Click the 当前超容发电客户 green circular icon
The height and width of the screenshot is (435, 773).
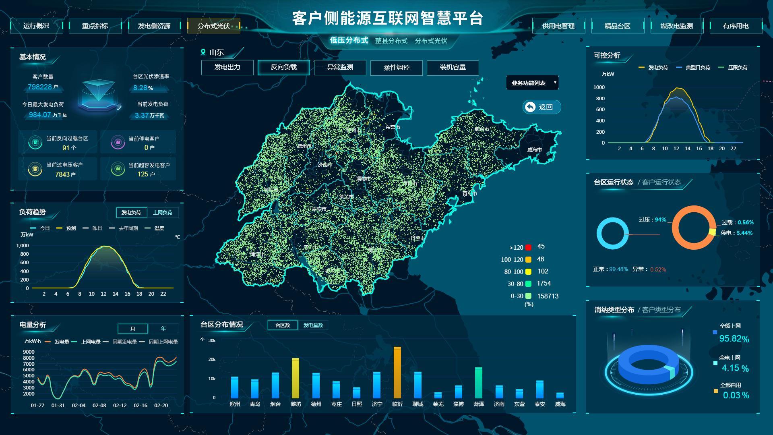pyautogui.click(x=118, y=169)
